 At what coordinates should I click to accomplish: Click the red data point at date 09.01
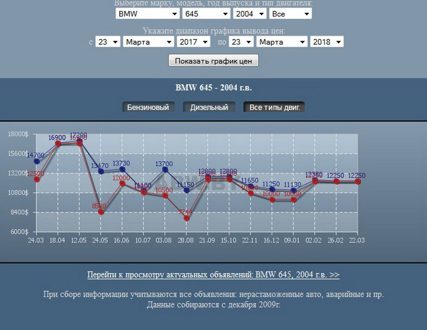pos(293,199)
